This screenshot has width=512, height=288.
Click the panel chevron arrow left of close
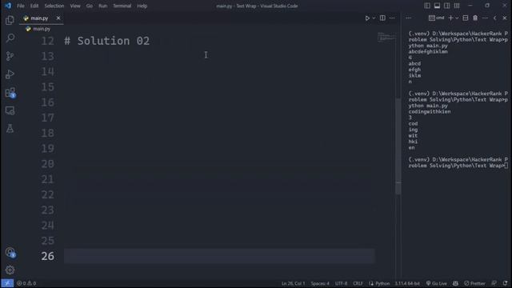(495, 18)
